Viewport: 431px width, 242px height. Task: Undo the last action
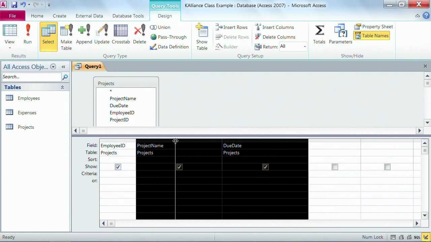coord(23,5)
